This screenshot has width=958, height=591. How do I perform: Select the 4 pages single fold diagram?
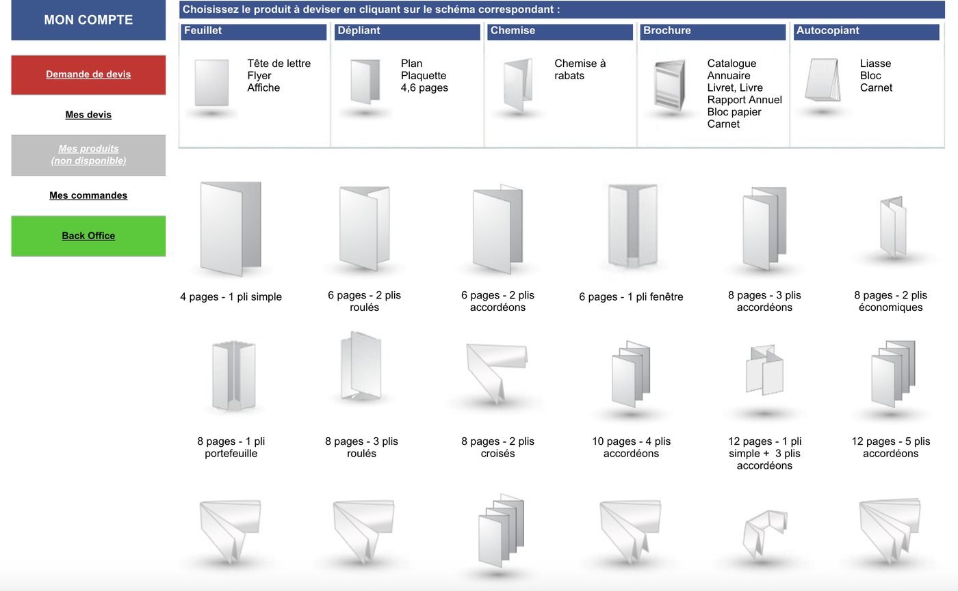(x=231, y=228)
